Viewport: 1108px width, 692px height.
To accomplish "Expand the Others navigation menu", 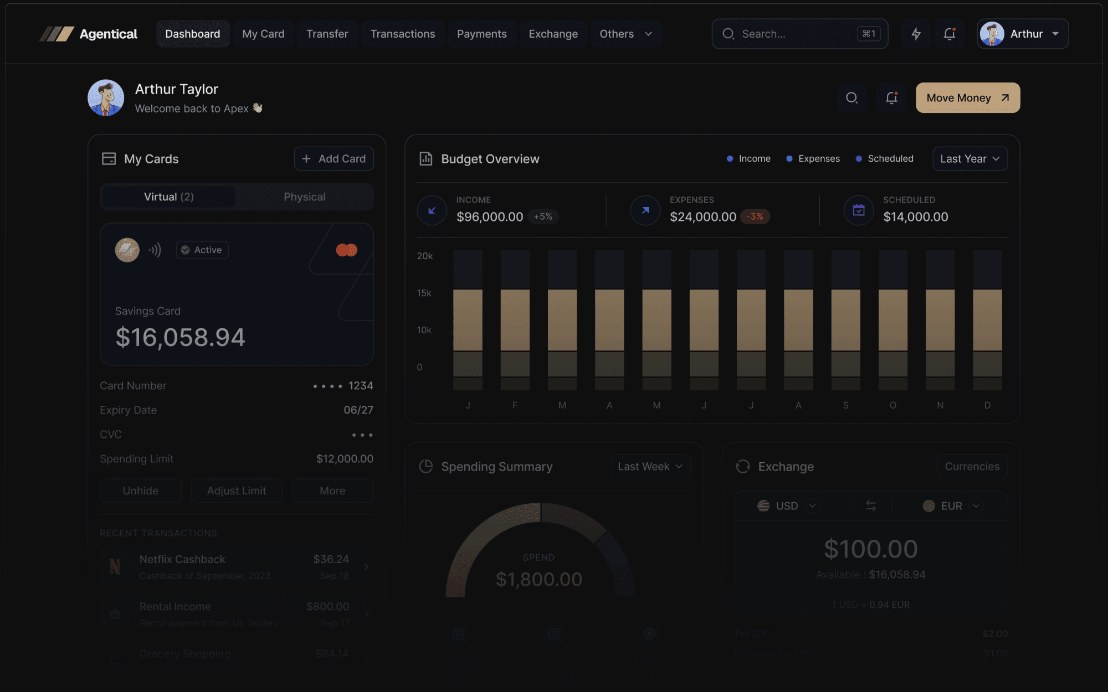I will point(625,34).
